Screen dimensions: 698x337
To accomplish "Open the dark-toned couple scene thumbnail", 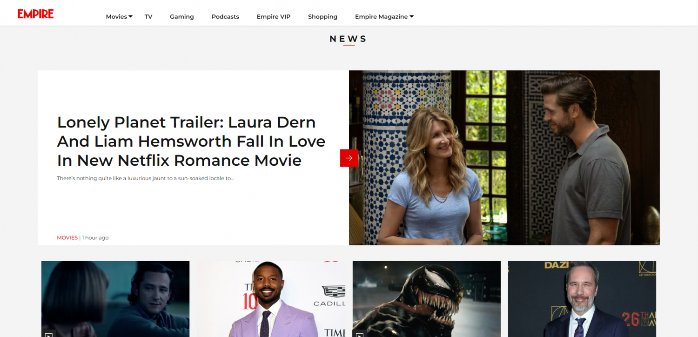I will [115, 299].
